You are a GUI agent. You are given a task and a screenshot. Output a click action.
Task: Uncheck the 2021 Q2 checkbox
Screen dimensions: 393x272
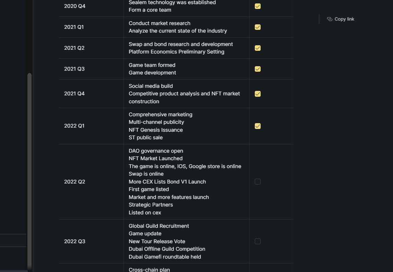pos(258,48)
